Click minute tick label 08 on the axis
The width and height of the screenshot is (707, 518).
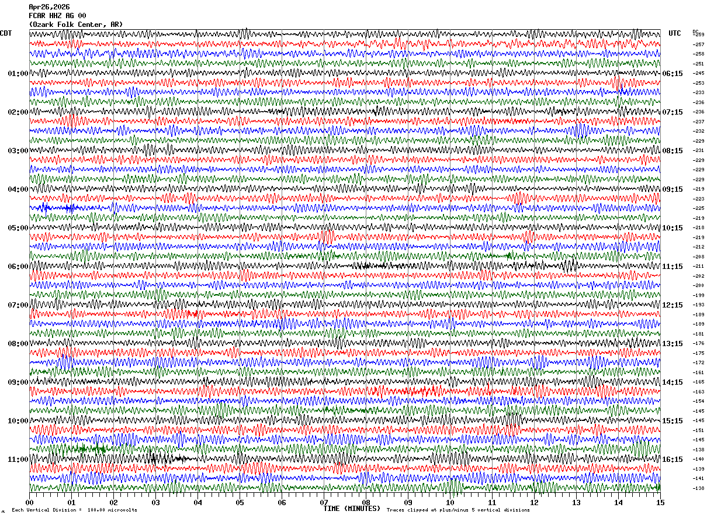366,502
